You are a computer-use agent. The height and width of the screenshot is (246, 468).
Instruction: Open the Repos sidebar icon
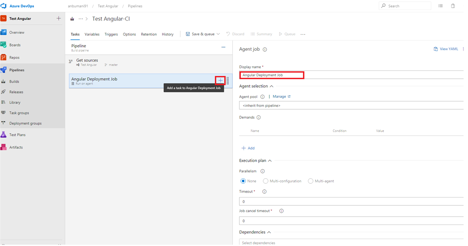pos(4,57)
